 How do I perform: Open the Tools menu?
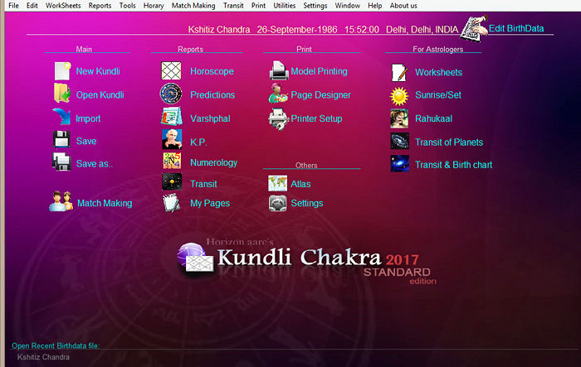pyautogui.click(x=128, y=6)
